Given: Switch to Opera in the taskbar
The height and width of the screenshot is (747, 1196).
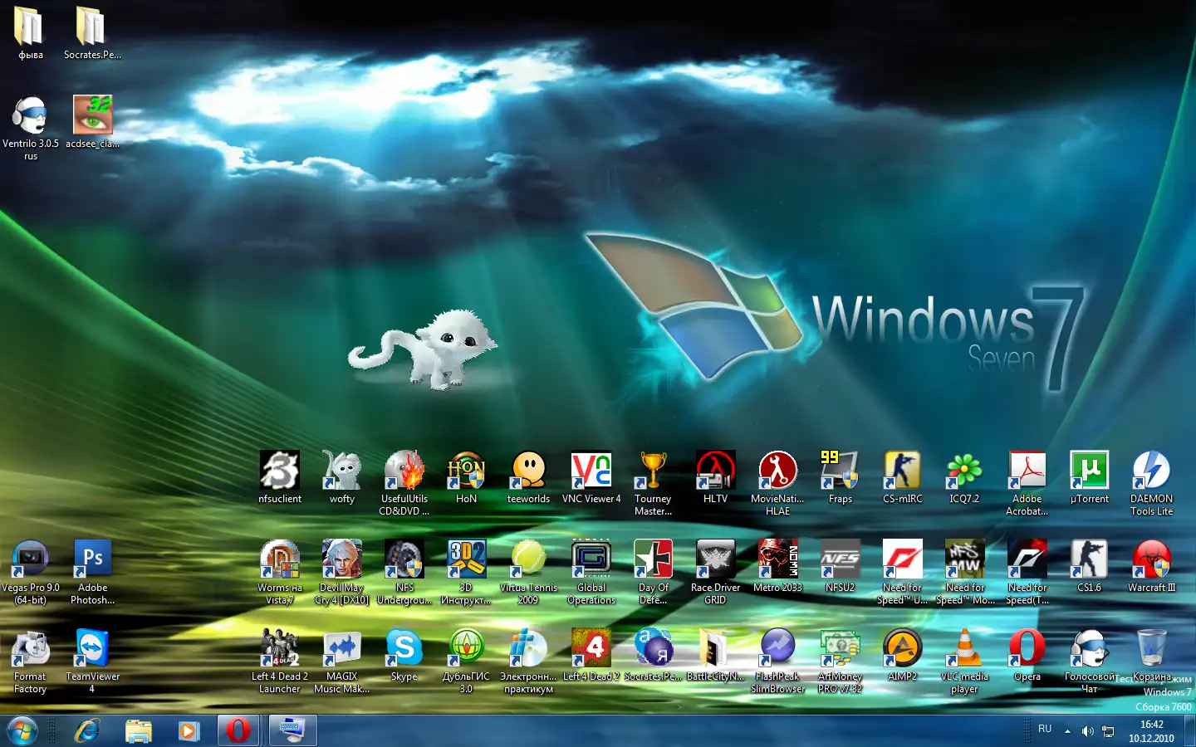Looking at the screenshot, I should coord(238,731).
